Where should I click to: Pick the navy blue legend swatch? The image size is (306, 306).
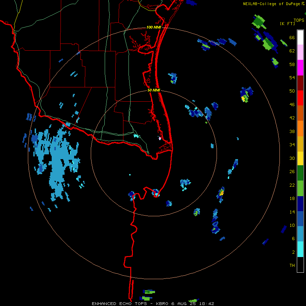point(300,204)
